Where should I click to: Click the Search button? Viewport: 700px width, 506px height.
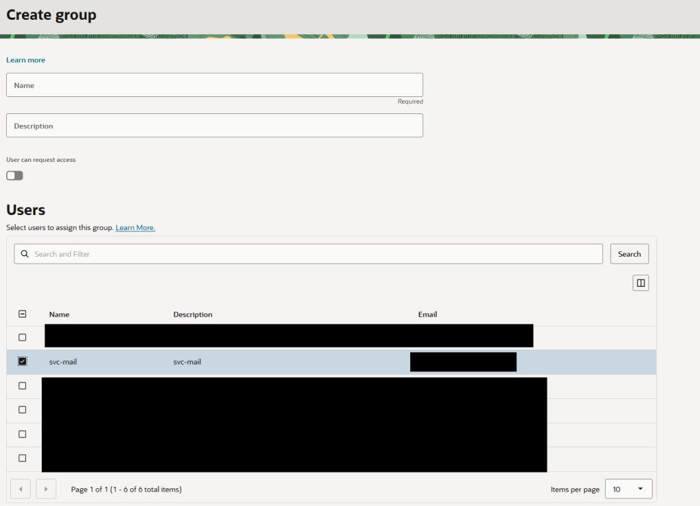pos(630,253)
